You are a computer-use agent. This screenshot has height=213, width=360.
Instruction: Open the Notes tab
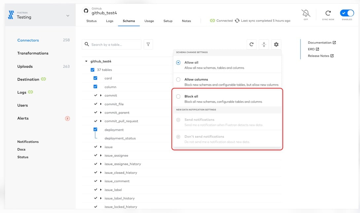click(x=186, y=21)
